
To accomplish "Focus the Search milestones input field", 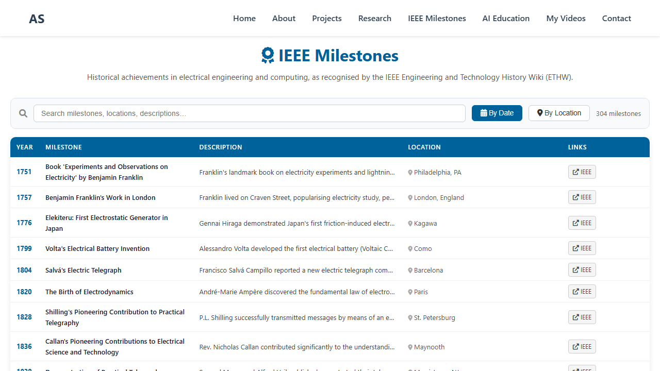I will coord(250,113).
